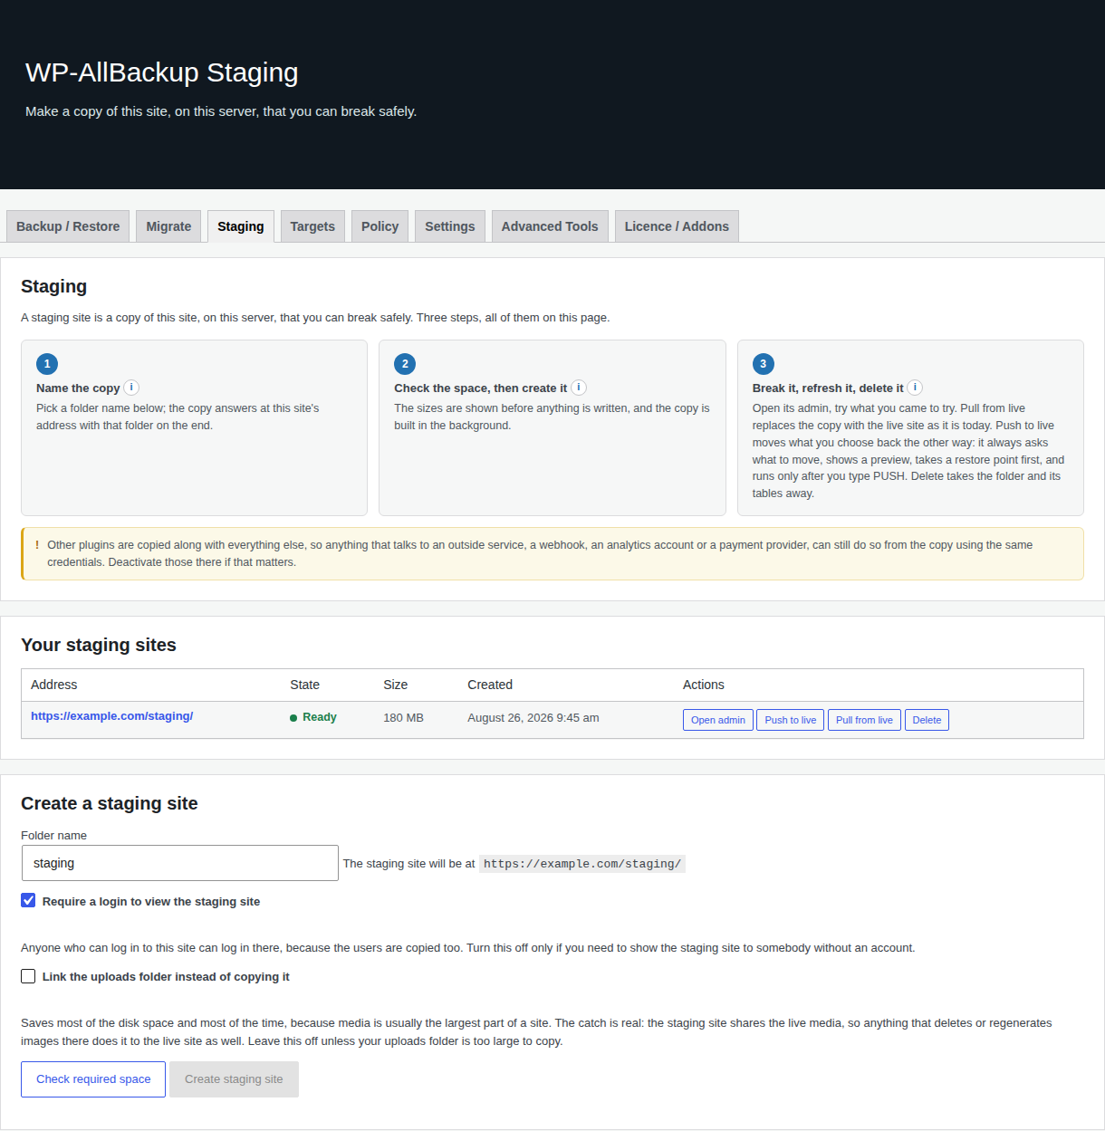This screenshot has width=1105, height=1131.
Task: Click the Folder name label
Action: coord(54,835)
